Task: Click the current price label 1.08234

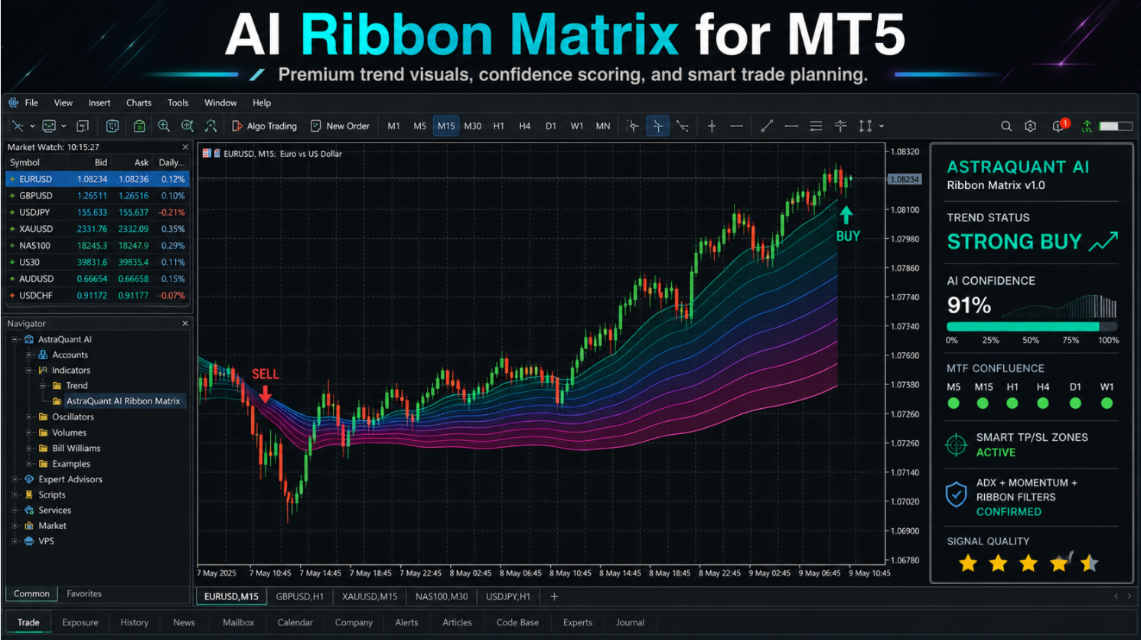Action: [x=905, y=179]
